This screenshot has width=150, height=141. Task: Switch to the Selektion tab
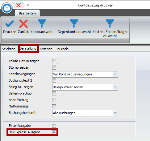(9, 49)
